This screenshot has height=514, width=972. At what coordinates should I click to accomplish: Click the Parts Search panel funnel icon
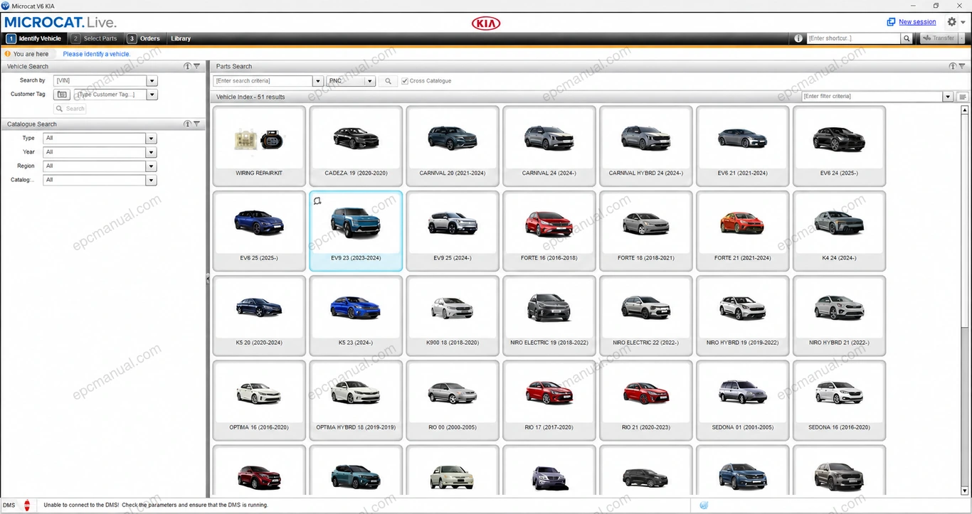click(962, 66)
